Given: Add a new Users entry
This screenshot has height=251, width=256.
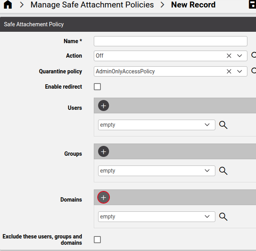Looking at the screenshot, I should pyautogui.click(x=104, y=105).
